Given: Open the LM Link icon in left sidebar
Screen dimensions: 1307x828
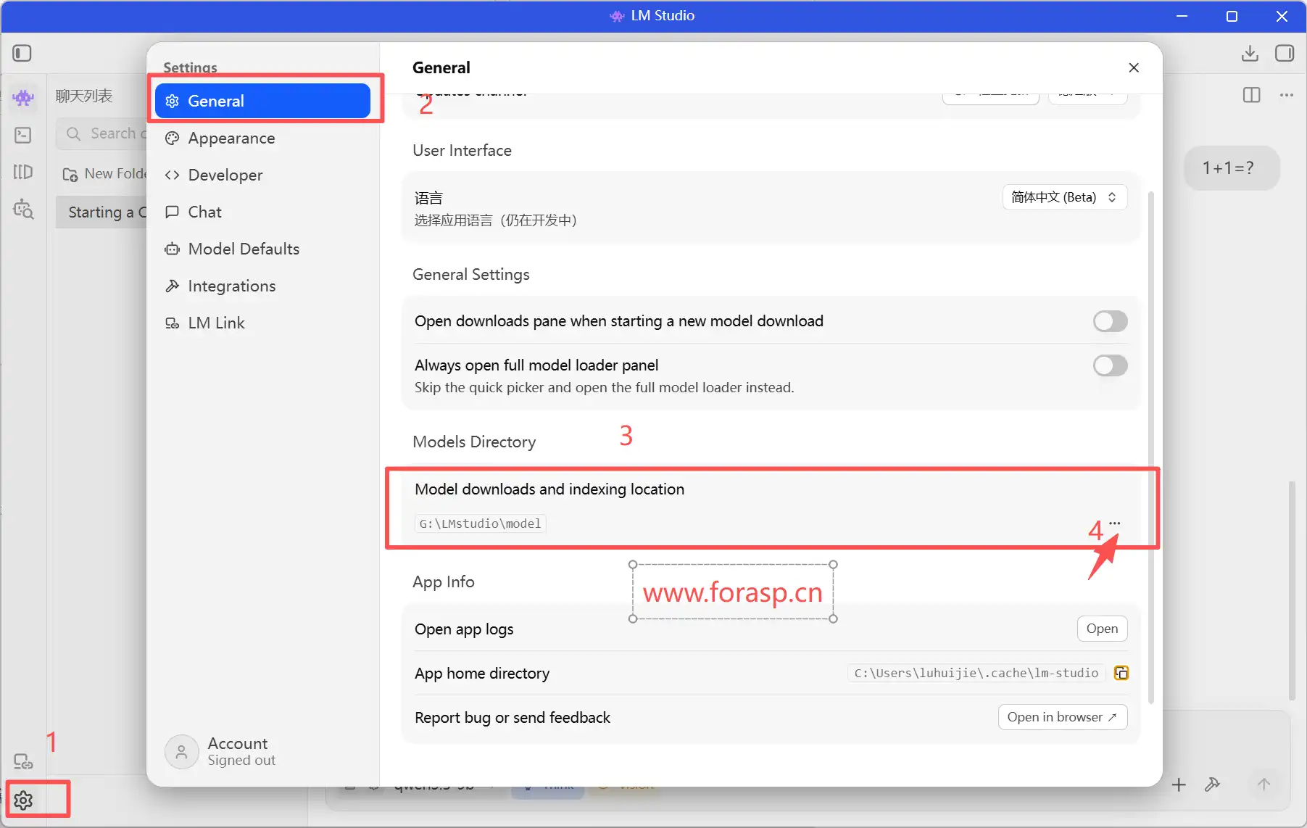Looking at the screenshot, I should click(23, 761).
